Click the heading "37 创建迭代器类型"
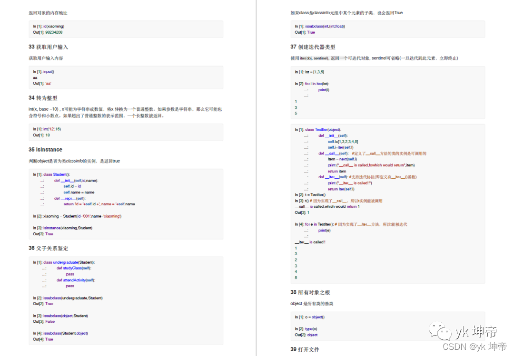Image resolution: width=514 pixels, height=356 pixels. point(313,47)
